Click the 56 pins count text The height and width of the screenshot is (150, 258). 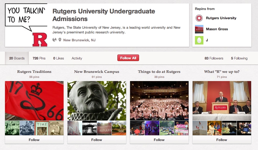(x=34, y=77)
